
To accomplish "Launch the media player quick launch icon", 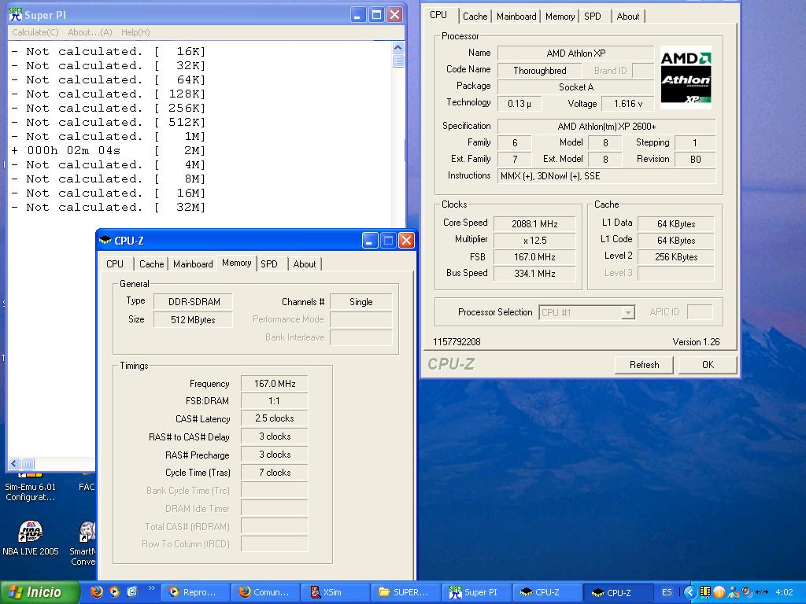I will click(115, 592).
